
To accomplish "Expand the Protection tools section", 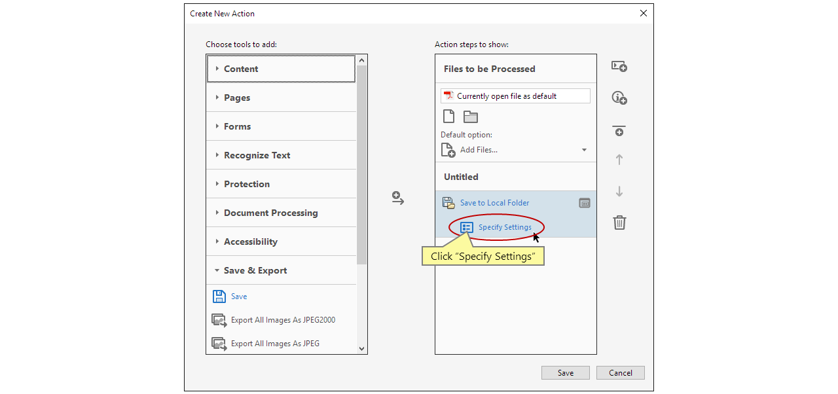I will tap(247, 184).
